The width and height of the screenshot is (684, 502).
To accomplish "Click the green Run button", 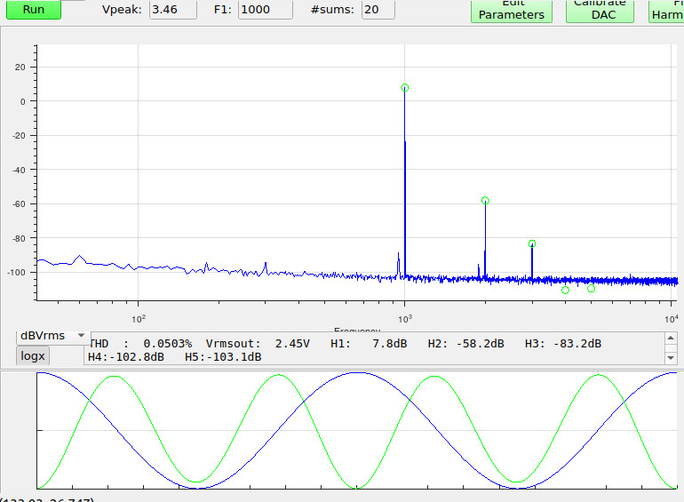I will 34,10.
